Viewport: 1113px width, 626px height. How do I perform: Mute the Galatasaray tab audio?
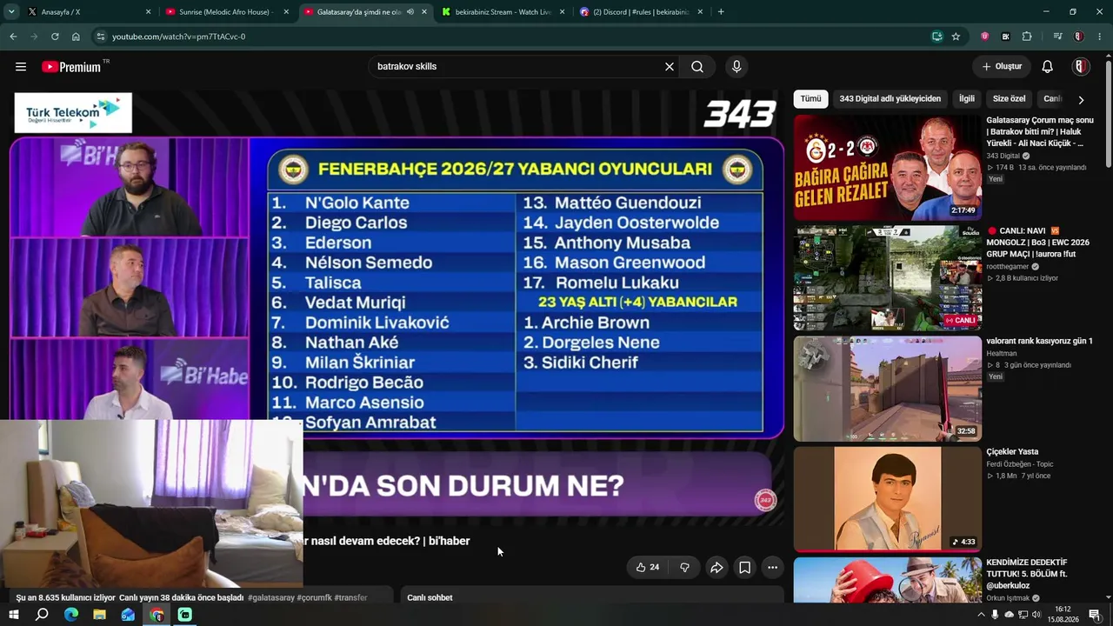410,12
